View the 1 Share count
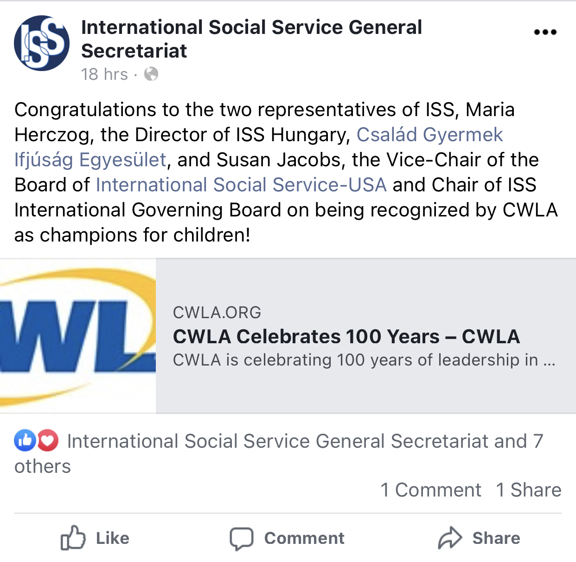 528,490
